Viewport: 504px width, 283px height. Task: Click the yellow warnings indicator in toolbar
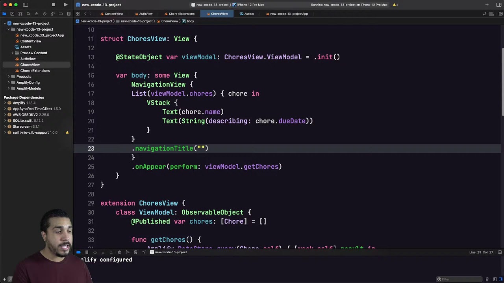click(x=395, y=5)
